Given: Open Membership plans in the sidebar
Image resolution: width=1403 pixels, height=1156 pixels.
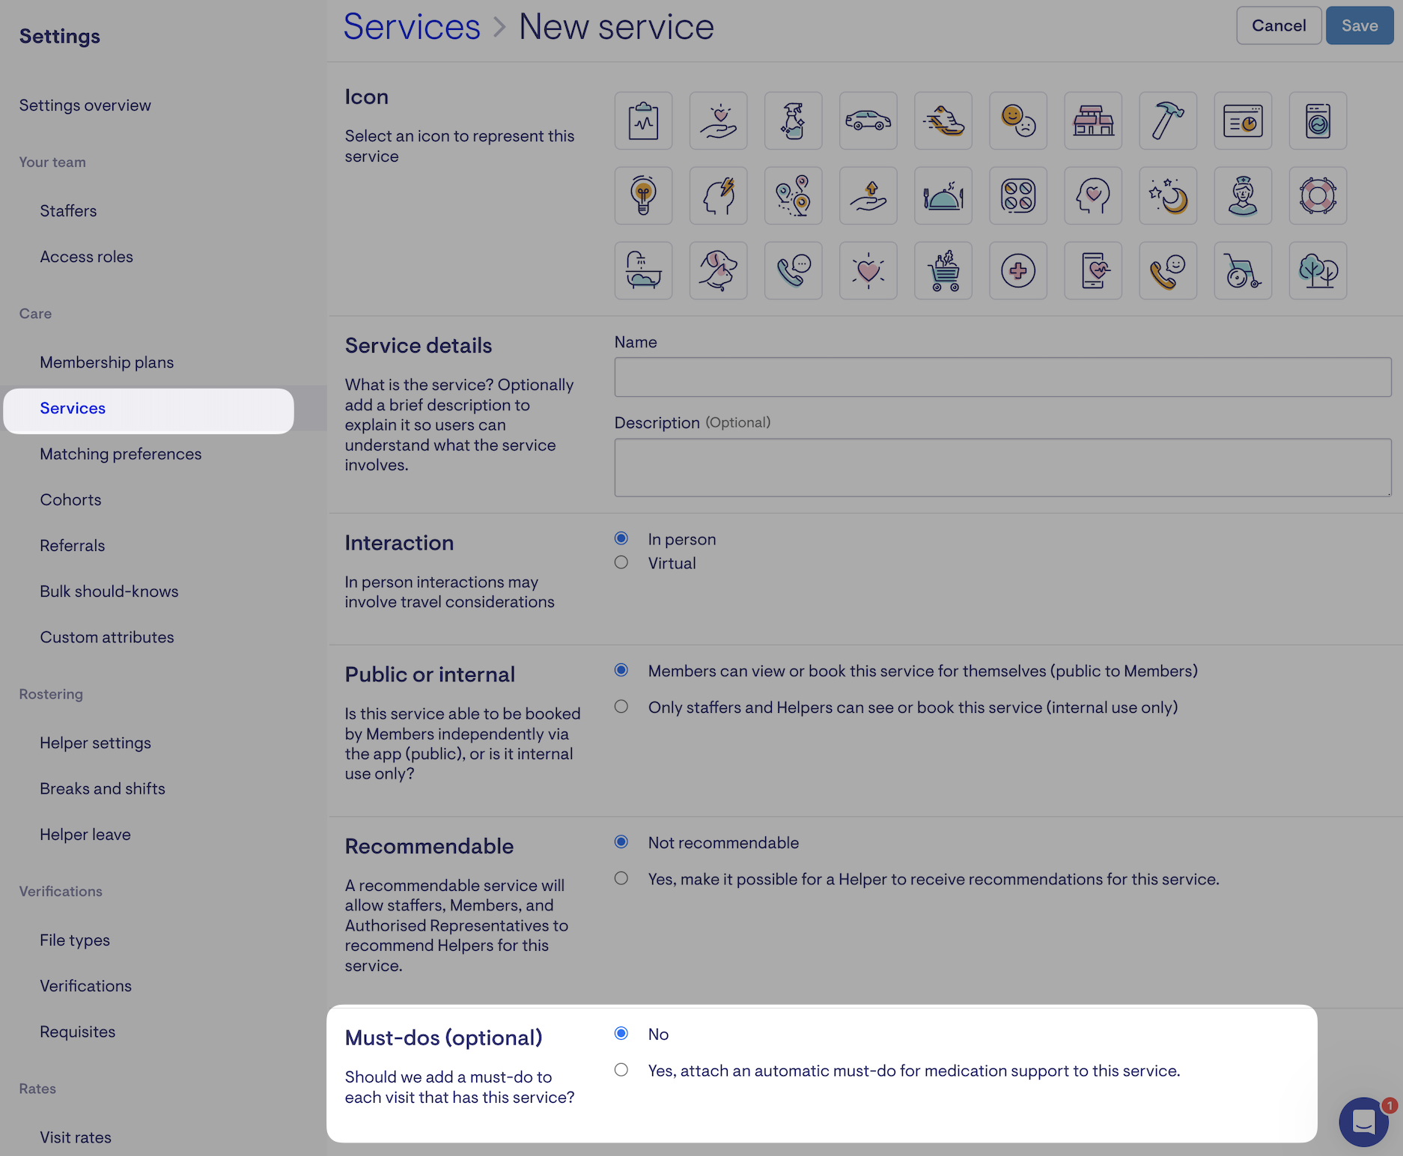Looking at the screenshot, I should (x=106, y=362).
